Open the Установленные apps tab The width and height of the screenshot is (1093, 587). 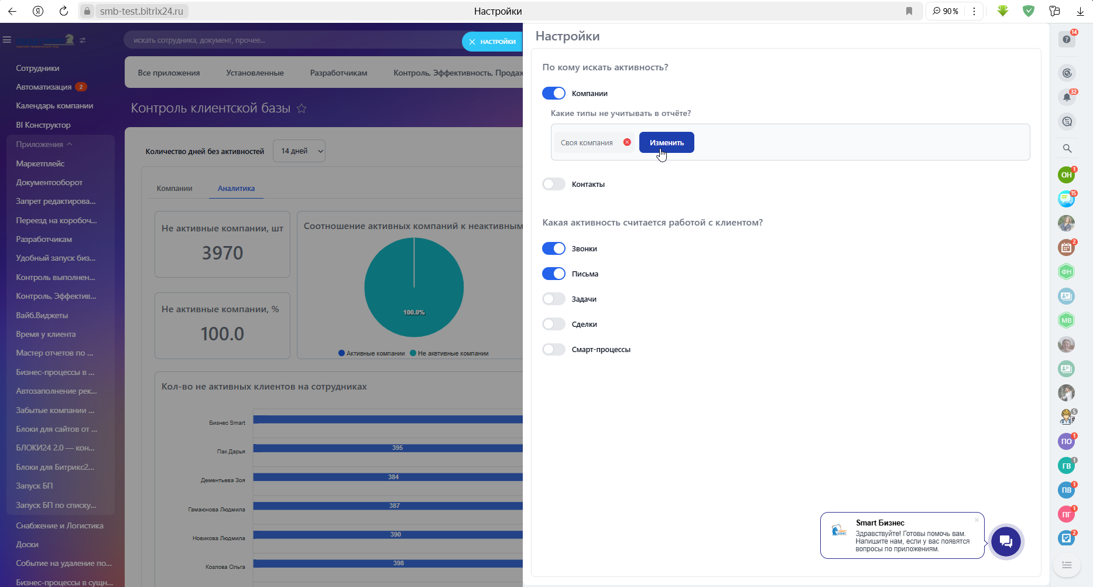(255, 73)
